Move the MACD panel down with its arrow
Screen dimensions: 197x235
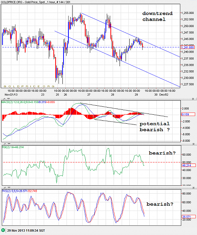tap(9, 99)
